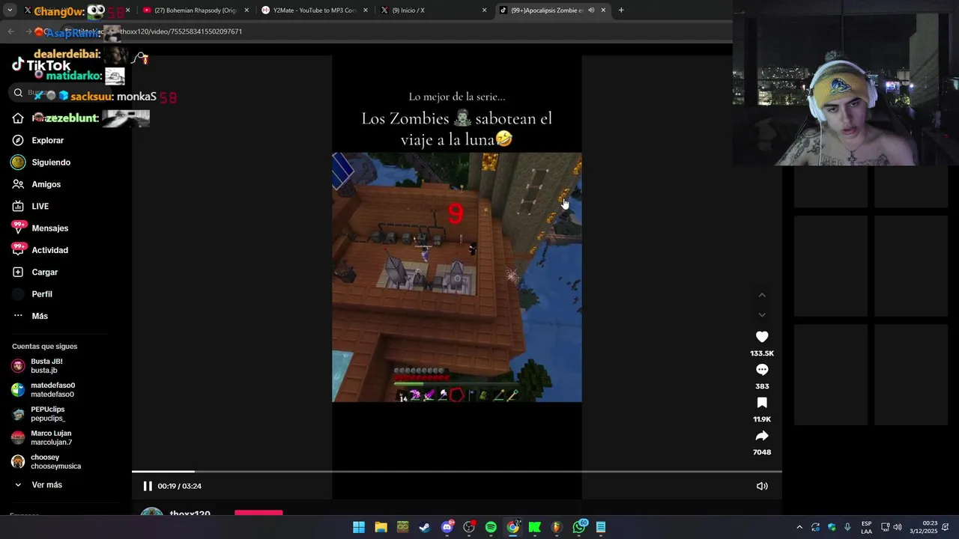Open Windows Security tray icon
Viewport: 959px width, 539px height.
pyautogui.click(x=832, y=527)
